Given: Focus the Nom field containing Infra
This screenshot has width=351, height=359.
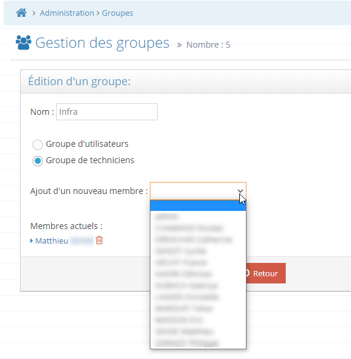Looking at the screenshot, I should [x=107, y=112].
